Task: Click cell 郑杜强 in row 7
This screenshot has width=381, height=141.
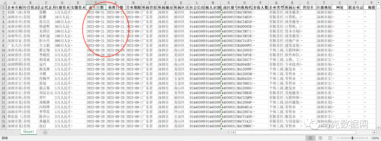Action: coord(46,36)
